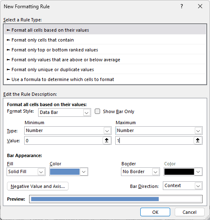Click range selector icon for Minimum value

(x=107, y=140)
